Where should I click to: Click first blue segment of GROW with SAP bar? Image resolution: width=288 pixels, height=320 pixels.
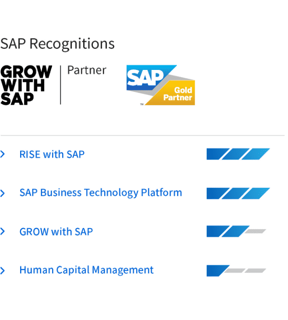tap(214, 231)
